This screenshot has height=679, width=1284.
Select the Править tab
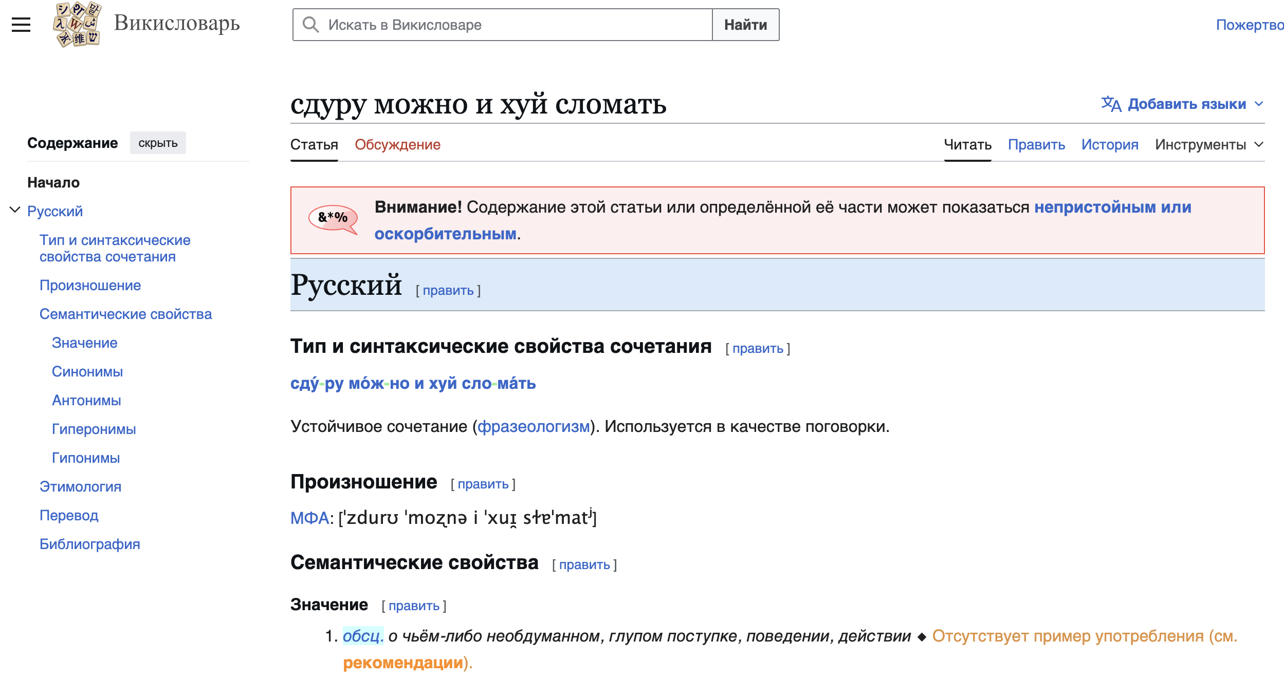point(1036,145)
